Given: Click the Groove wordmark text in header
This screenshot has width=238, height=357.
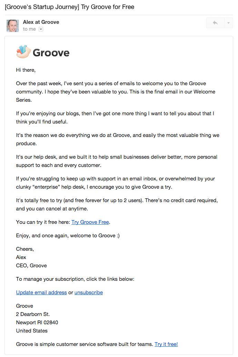Looking at the screenshot, I should pos(51,53).
